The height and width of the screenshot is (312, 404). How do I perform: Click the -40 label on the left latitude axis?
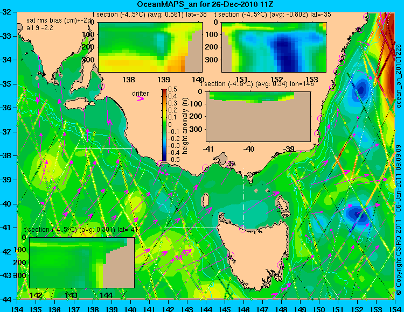point(7,204)
